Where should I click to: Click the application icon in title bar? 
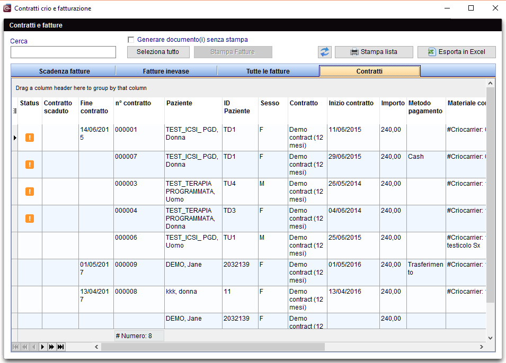(x=7, y=8)
